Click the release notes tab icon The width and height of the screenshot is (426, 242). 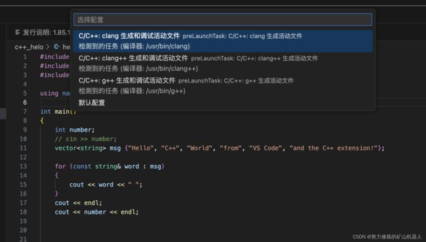18,33
